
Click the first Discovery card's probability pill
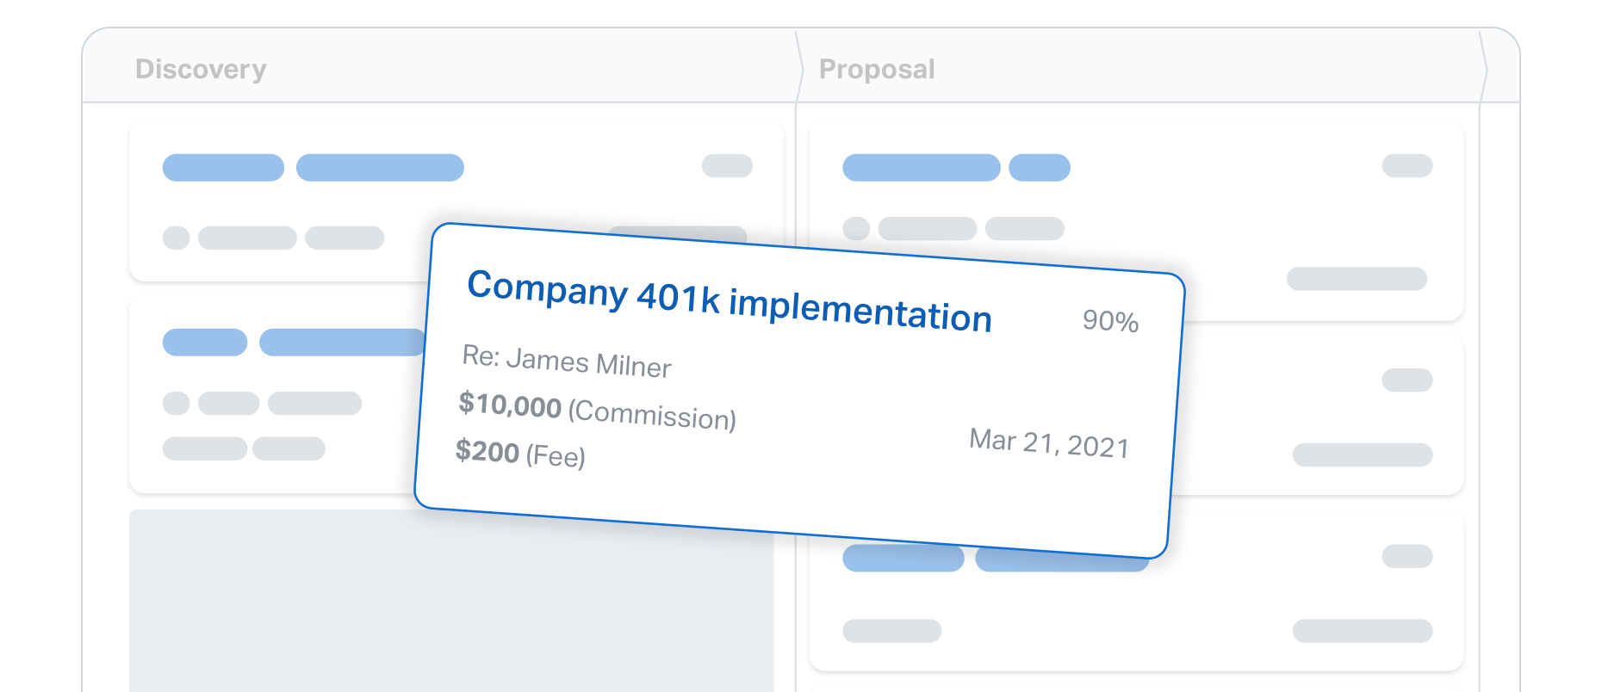[x=727, y=165]
